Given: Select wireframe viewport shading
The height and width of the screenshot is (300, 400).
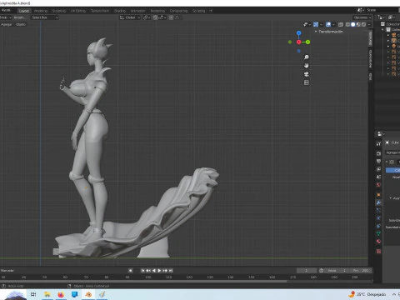Looking at the screenshot, I should 347,24.
